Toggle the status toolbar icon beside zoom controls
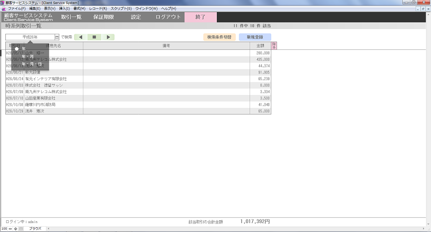Viewport: 431px width, 232px height. click(21, 229)
